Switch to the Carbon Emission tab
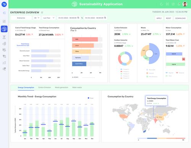This screenshot has height=148, width=191. tap(44, 88)
